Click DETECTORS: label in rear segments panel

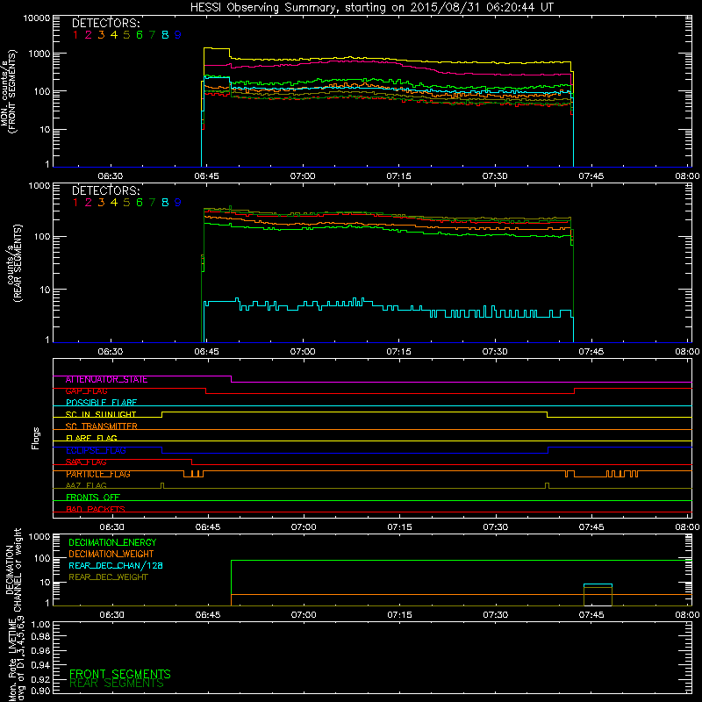pyautogui.click(x=106, y=190)
